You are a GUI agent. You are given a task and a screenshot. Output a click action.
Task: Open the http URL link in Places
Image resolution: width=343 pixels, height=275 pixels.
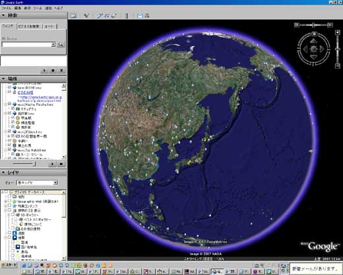(40, 98)
